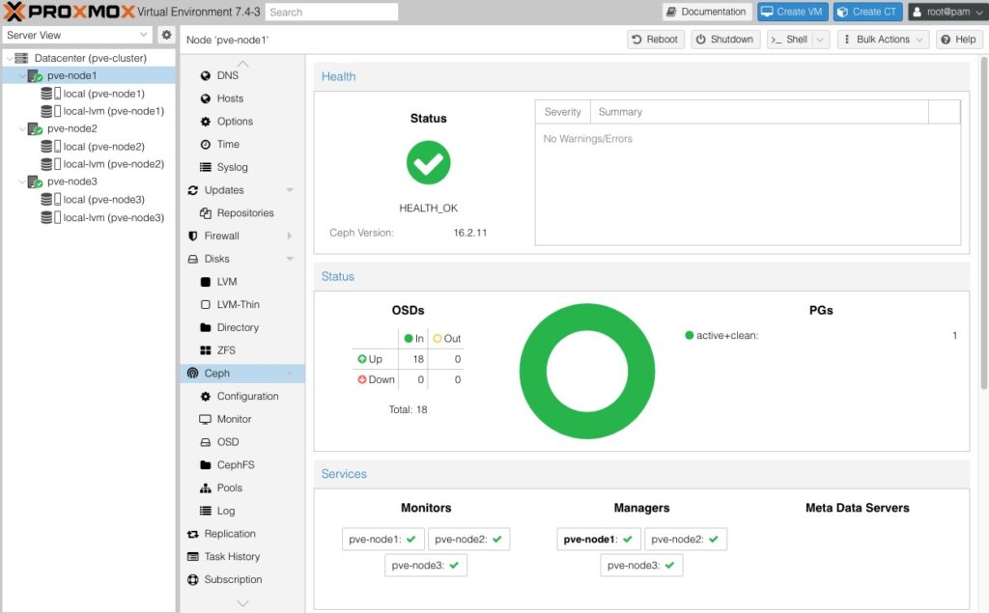The width and height of the screenshot is (989, 613).
Task: Click the Proxmox logo
Action: click(70, 12)
